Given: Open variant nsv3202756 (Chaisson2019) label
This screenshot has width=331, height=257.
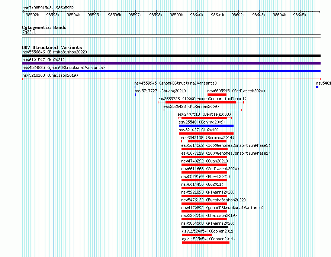Looking at the screenshot, I should coord(209,215).
